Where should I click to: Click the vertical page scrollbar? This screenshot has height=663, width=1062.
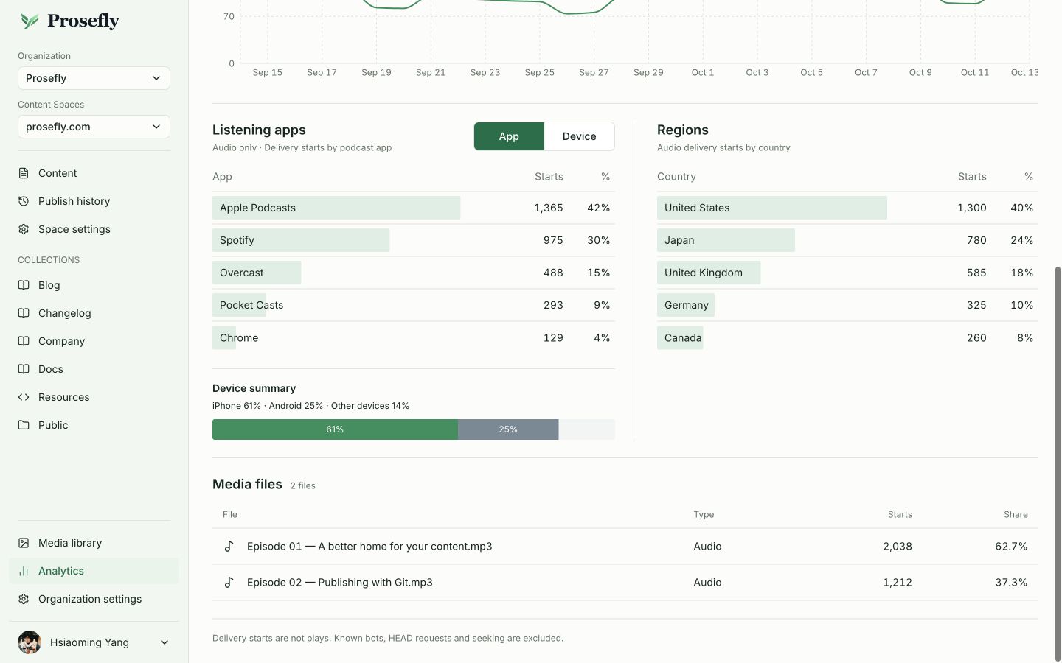pyautogui.click(x=1058, y=463)
